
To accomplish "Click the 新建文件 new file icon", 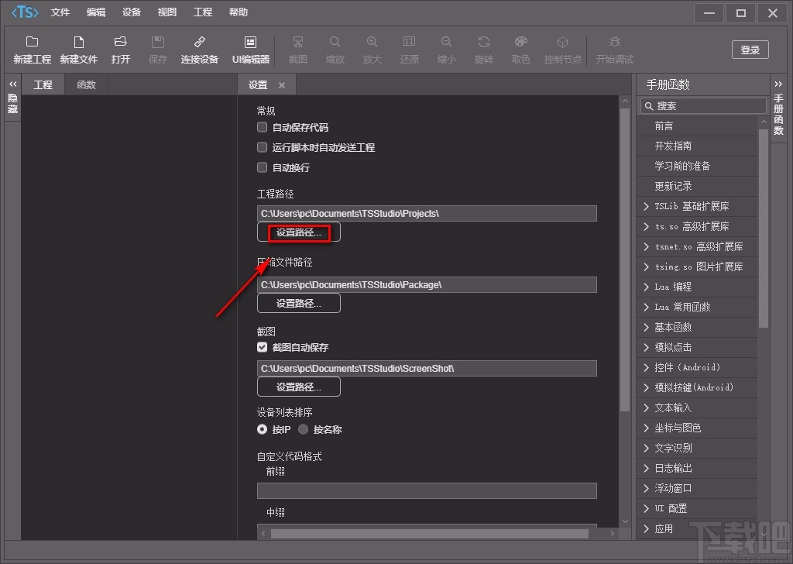I will pyautogui.click(x=78, y=43).
